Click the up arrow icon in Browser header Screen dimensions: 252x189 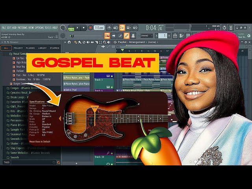pos(5,42)
